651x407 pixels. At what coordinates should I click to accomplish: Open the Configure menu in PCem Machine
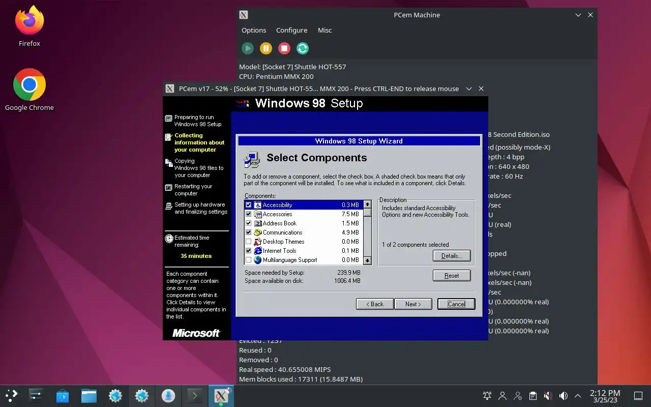[291, 30]
